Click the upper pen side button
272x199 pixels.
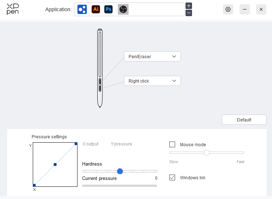click(100, 81)
